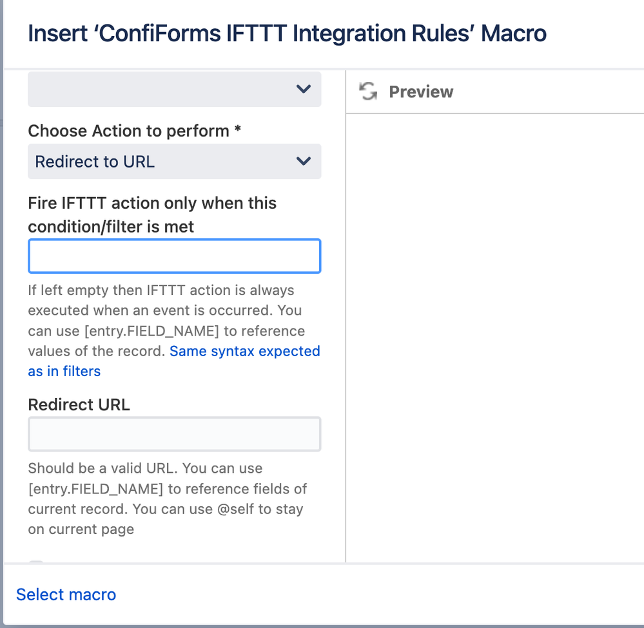Click the Preview refresh icon
The image size is (644, 628).
[367, 91]
